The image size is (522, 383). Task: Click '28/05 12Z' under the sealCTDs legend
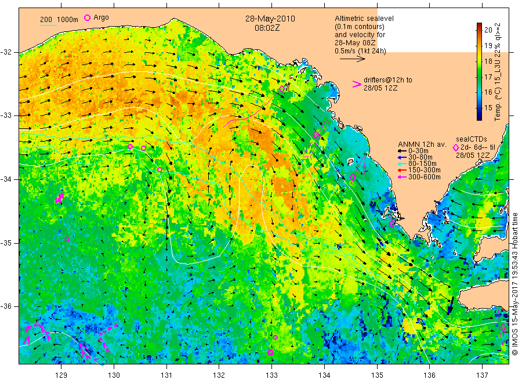tap(473, 156)
